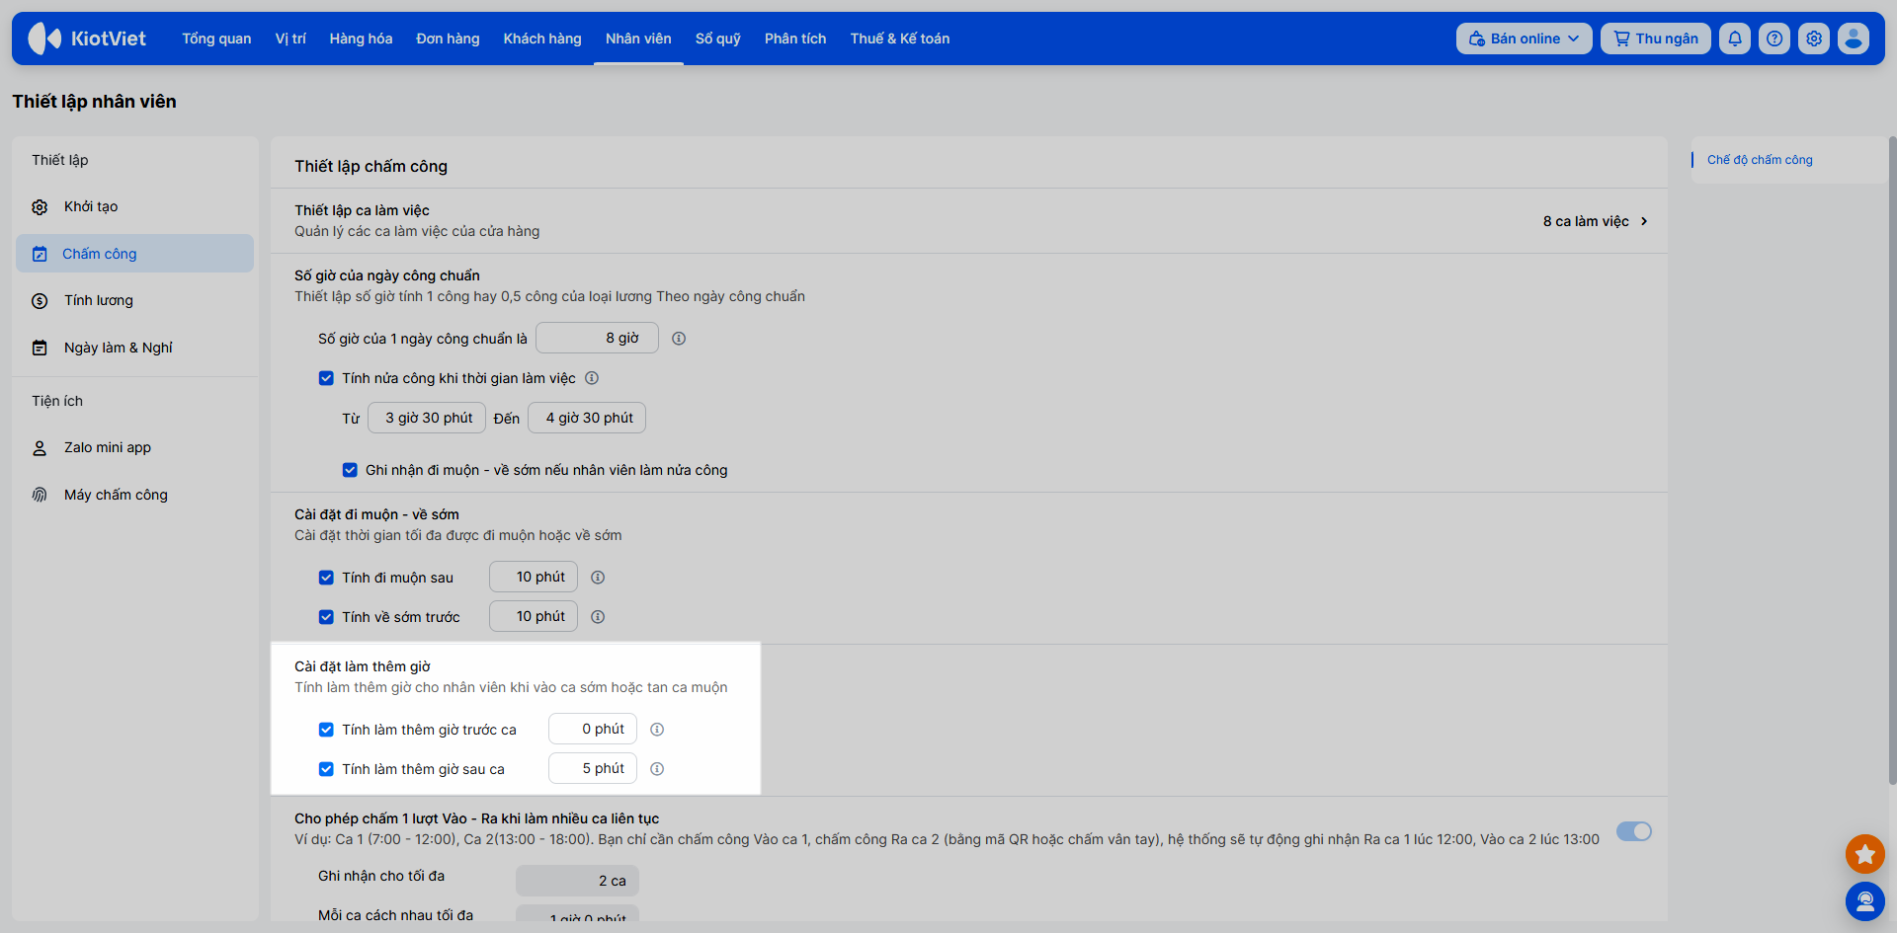
Task: Click the 3 giờ 30 phút Từ field
Action: point(427,418)
